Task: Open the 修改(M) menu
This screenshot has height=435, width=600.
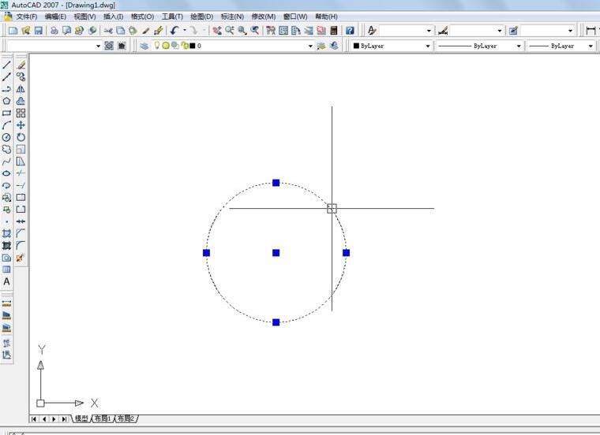Action: [x=264, y=17]
